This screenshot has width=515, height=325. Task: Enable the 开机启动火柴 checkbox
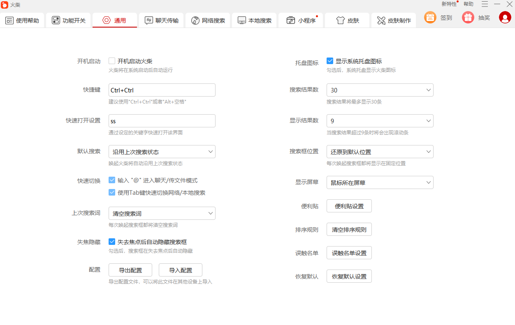[112, 61]
